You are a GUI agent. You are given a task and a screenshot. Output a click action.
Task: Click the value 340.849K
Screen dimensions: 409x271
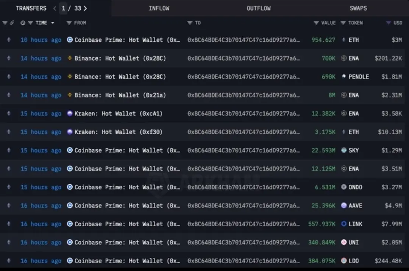(322, 243)
